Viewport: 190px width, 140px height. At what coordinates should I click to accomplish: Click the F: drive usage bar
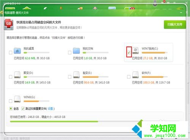tap(155, 77)
